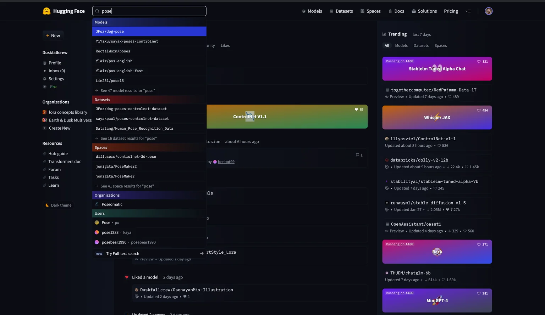
Task: Click the Hub guide link icon
Action: (45, 154)
